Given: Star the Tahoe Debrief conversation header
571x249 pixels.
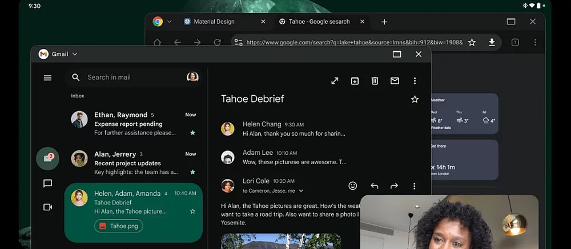Looking at the screenshot, I should click(x=415, y=99).
